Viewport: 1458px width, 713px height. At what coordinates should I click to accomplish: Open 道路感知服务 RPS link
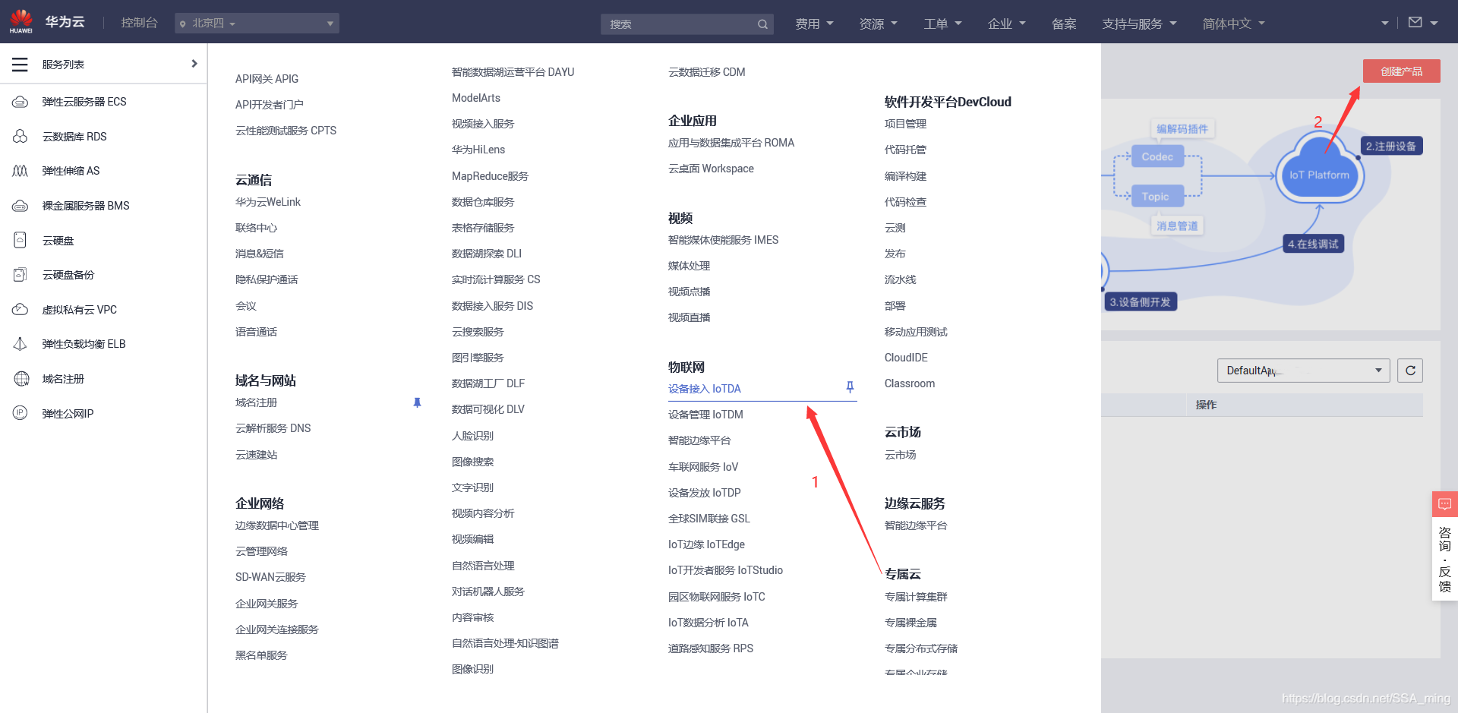(710, 648)
